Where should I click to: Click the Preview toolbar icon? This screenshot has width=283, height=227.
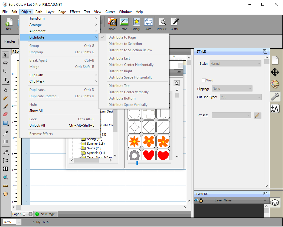(162, 24)
